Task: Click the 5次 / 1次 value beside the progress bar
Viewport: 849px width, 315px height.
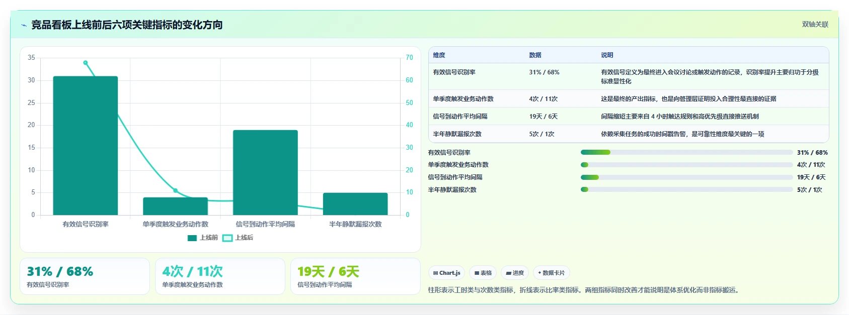Action: (x=810, y=190)
